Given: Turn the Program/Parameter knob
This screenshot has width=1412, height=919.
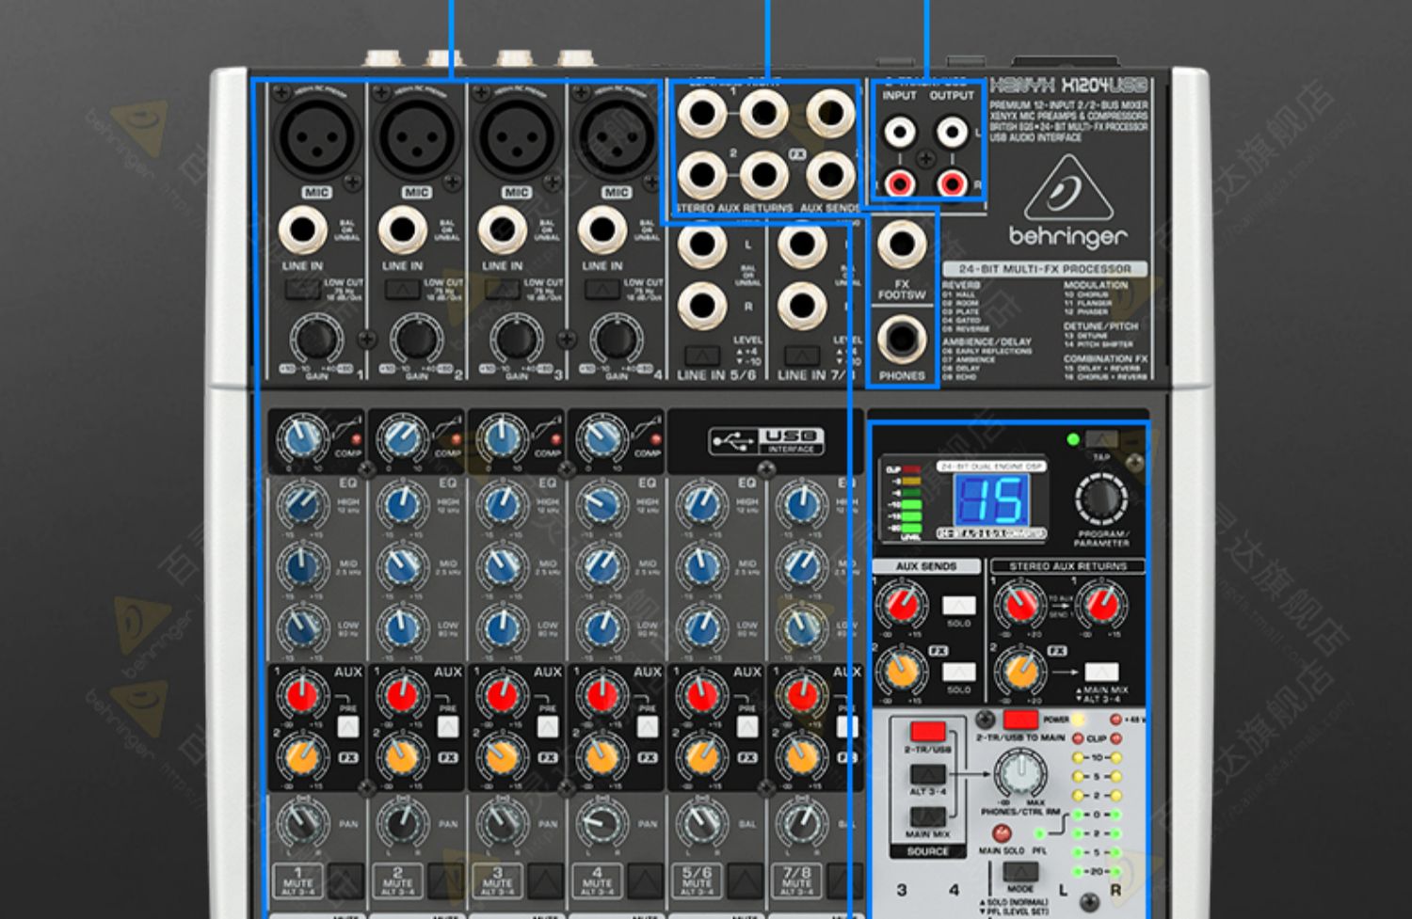Looking at the screenshot, I should [x=1100, y=499].
